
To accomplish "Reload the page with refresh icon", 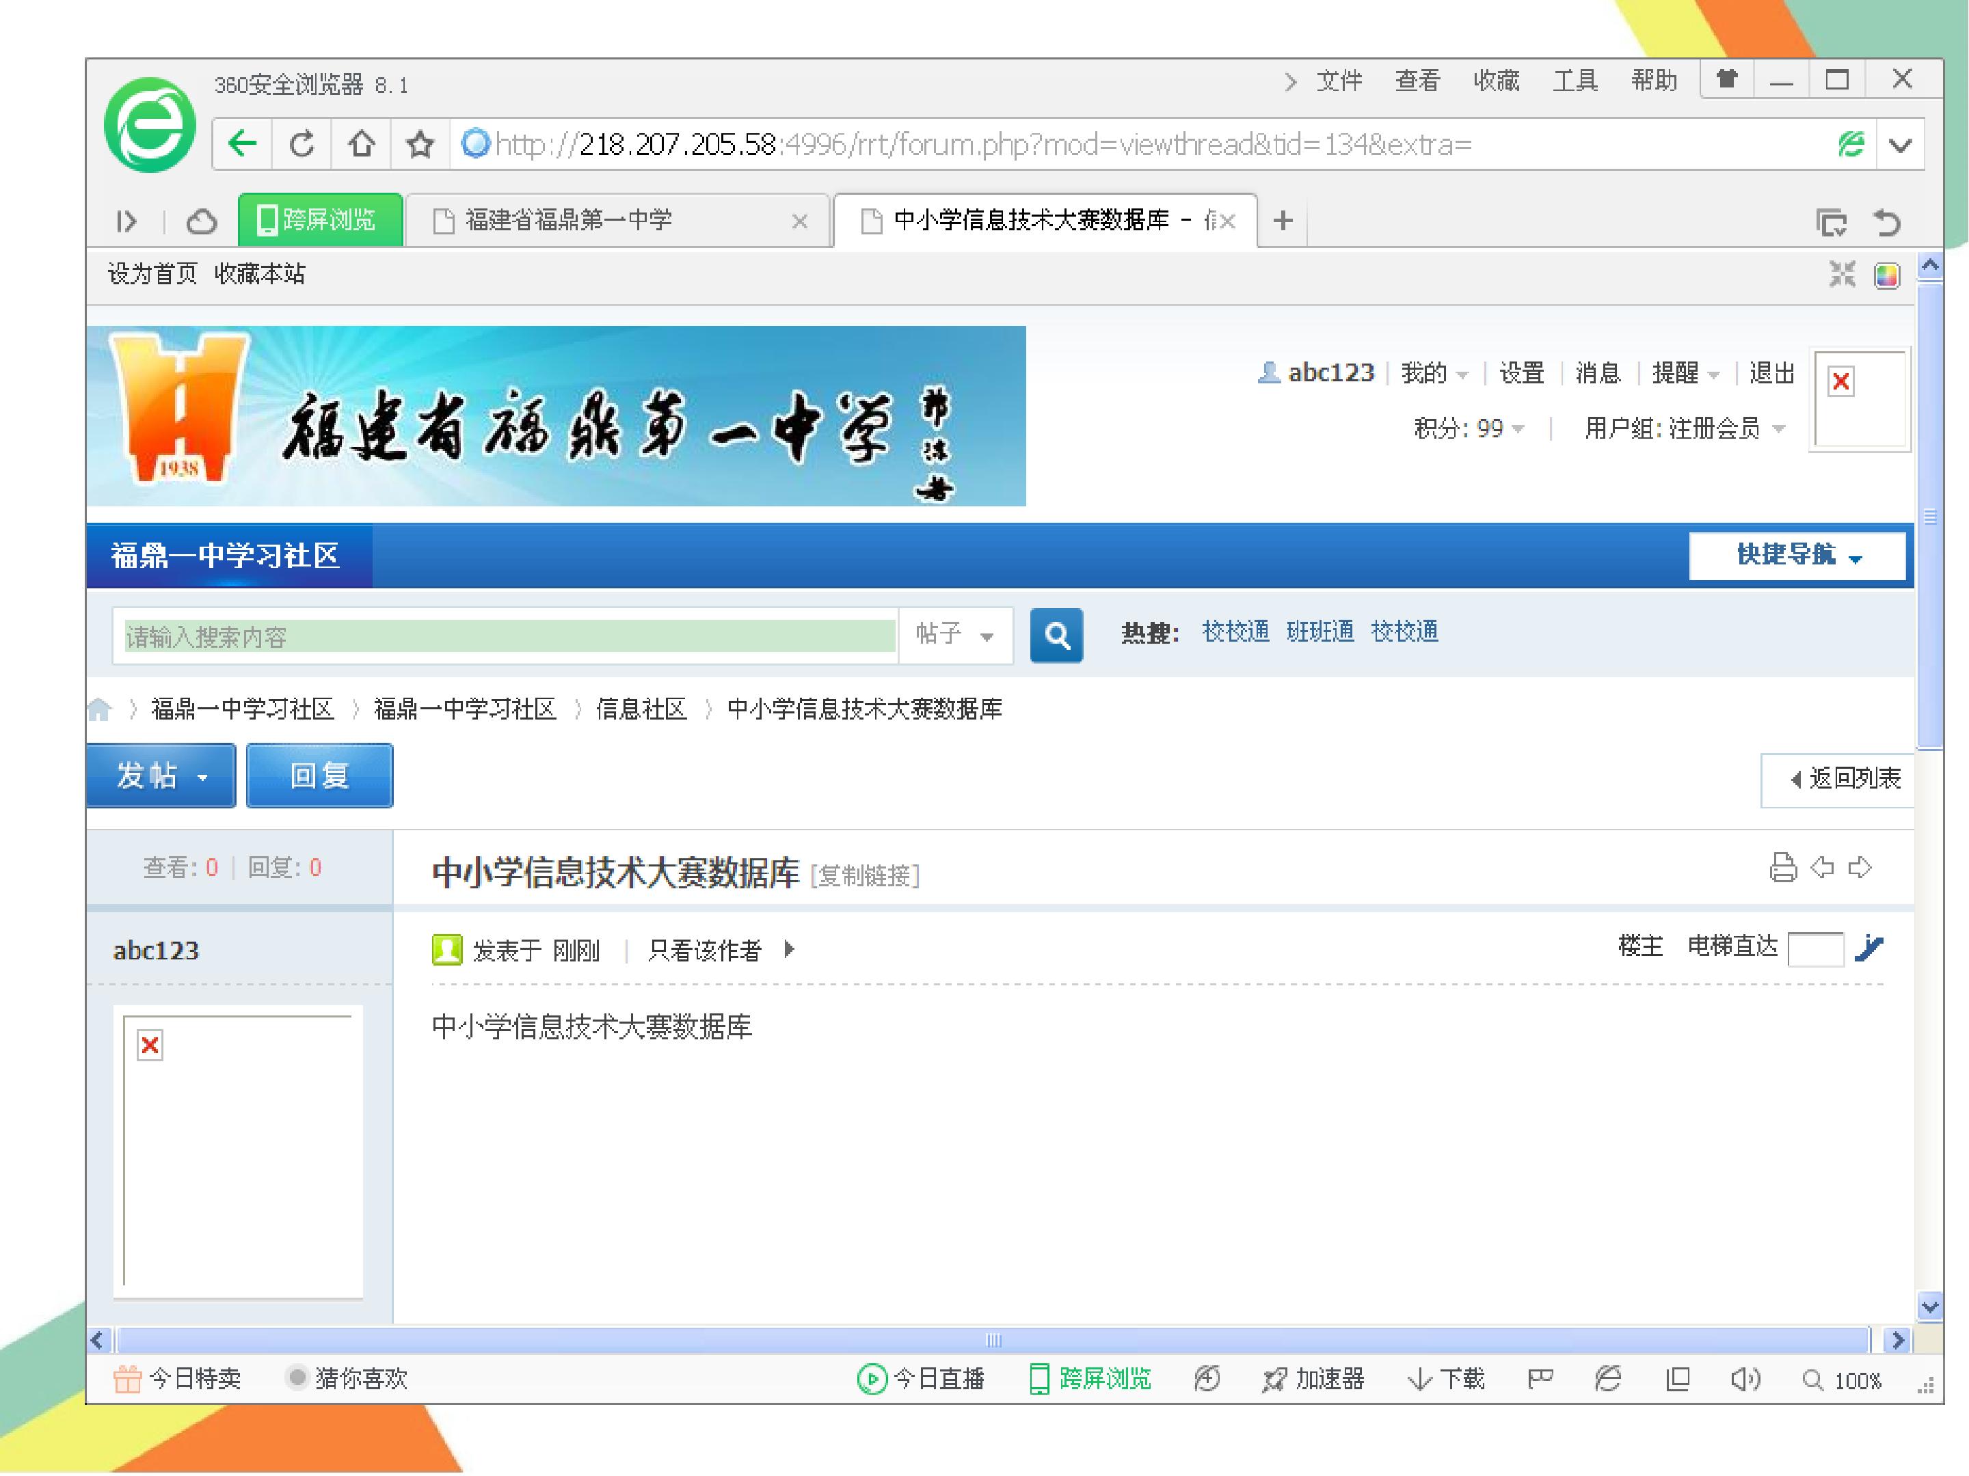I will [x=302, y=143].
